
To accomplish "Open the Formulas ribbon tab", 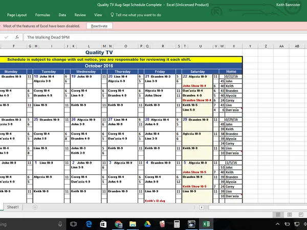I will [x=42, y=15].
